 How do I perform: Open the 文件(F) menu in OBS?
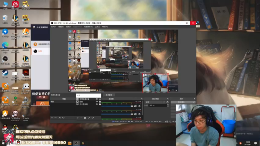(x=54, y=27)
